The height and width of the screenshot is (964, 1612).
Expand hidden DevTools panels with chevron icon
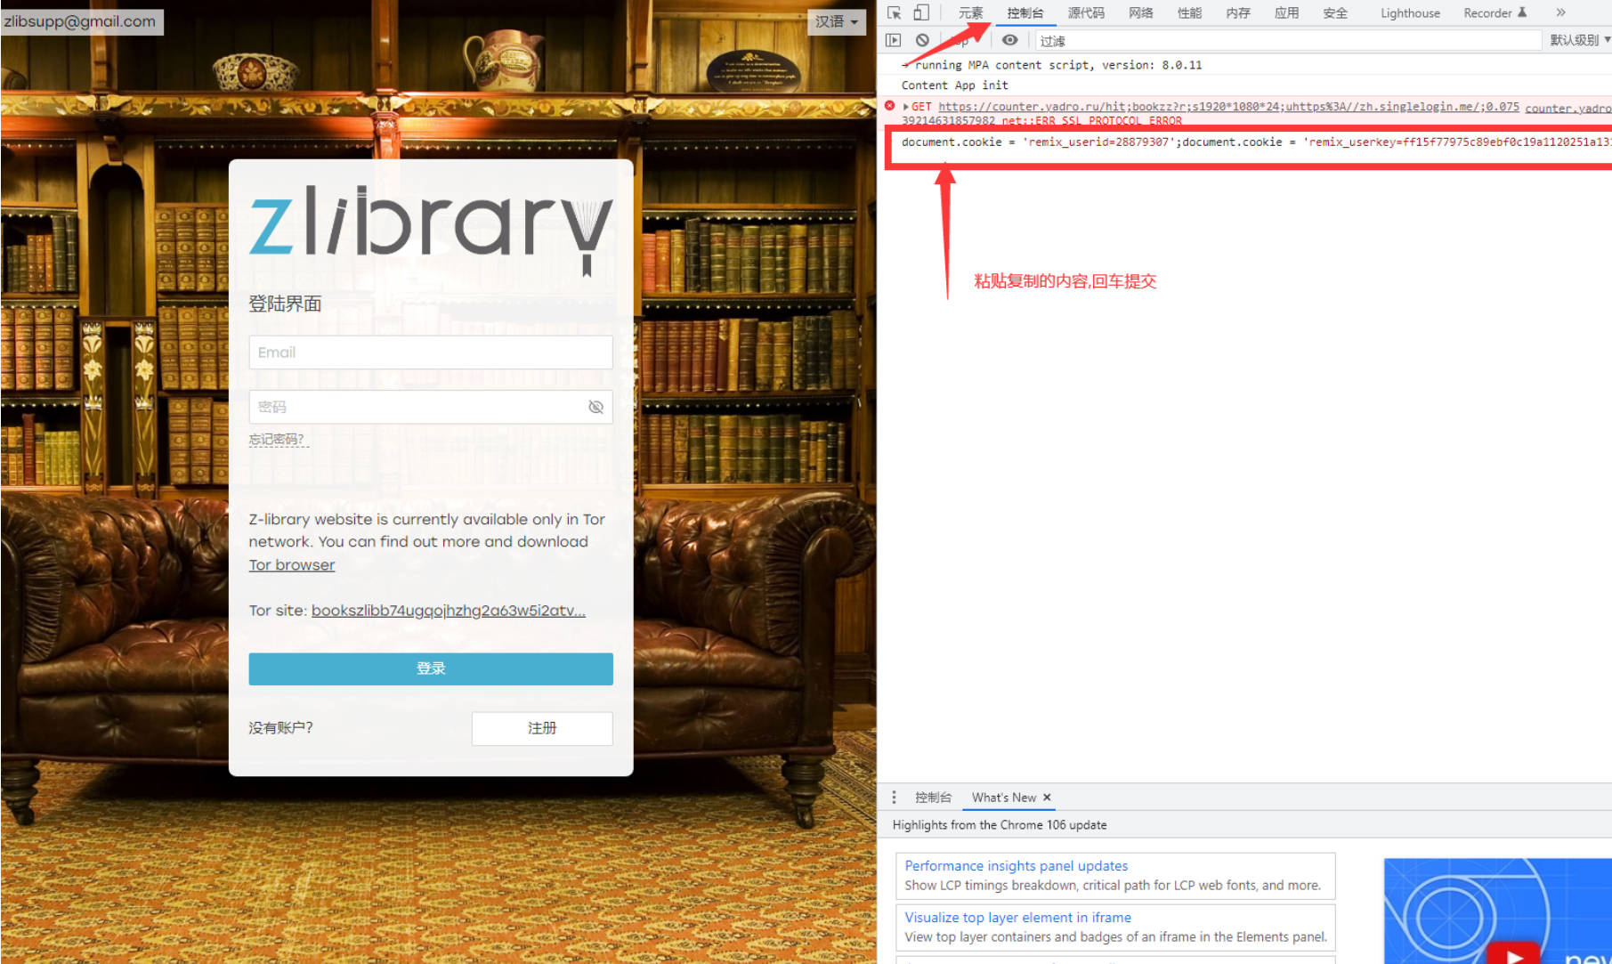(1560, 12)
